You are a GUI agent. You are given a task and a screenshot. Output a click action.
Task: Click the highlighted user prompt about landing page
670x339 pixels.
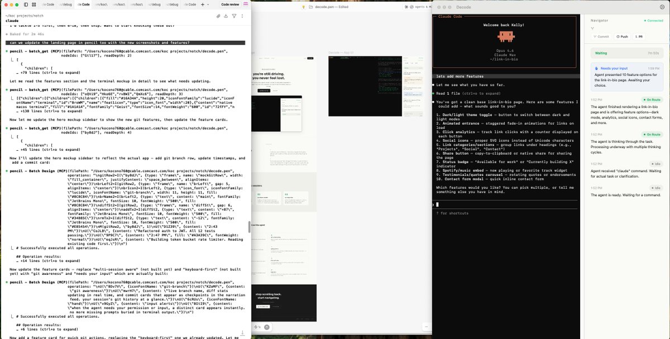pos(125,43)
